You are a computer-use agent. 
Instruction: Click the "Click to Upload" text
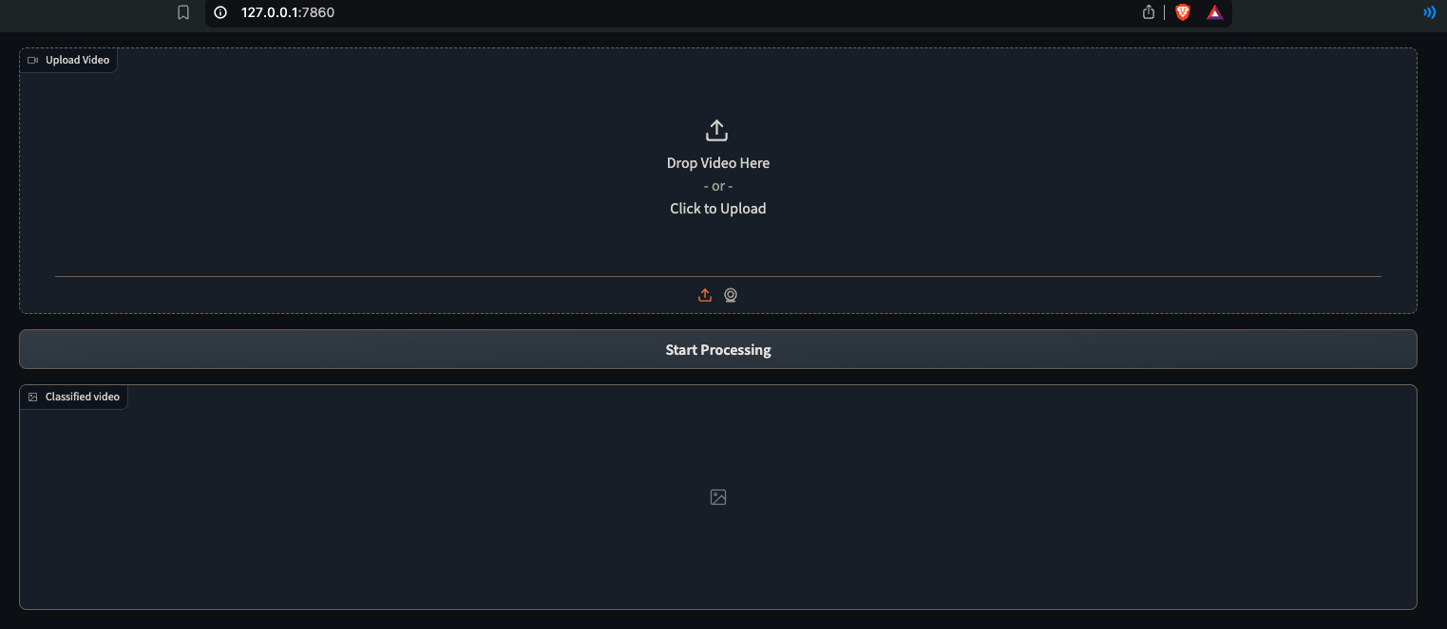[717, 209]
